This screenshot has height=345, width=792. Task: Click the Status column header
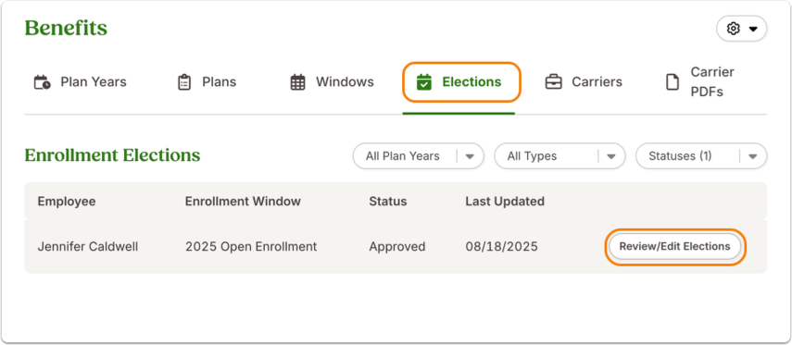(x=388, y=202)
